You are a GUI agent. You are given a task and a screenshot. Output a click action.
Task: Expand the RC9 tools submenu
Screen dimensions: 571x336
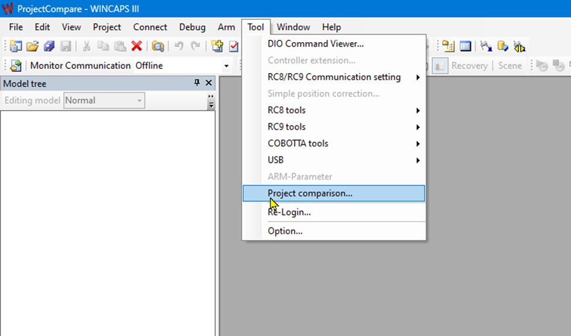418,127
